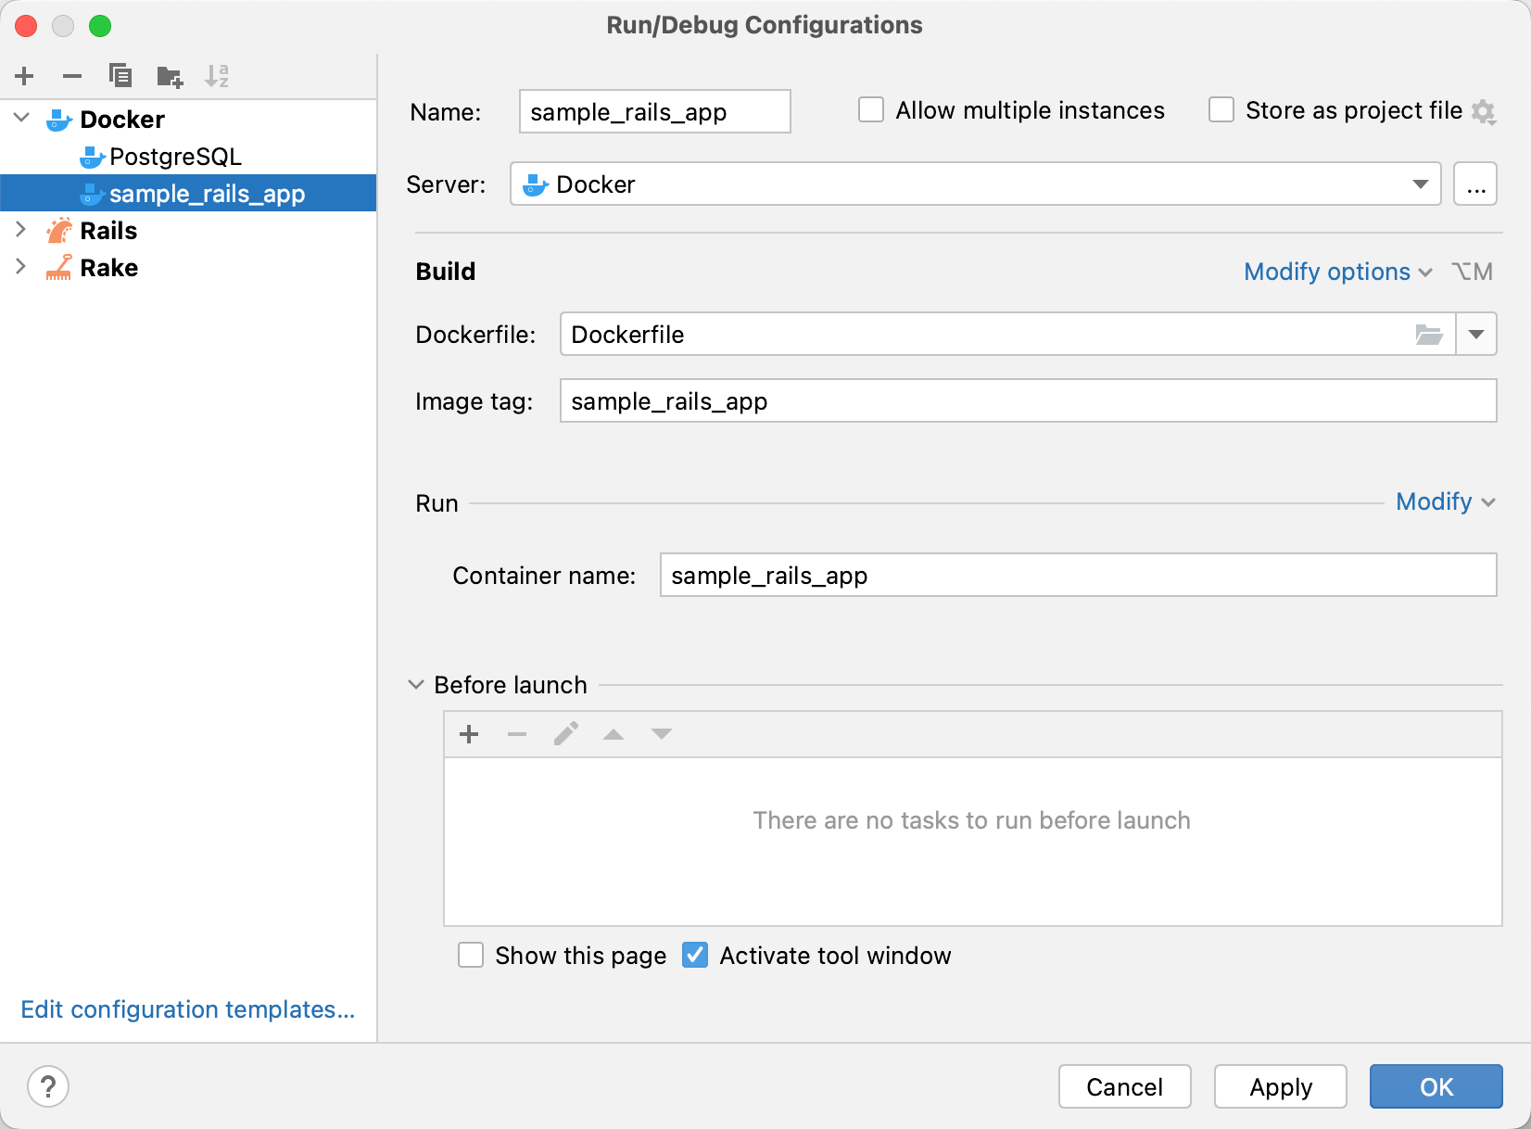1531x1129 pixels.
Task: Sort configurations alphabetically
Action: (218, 76)
